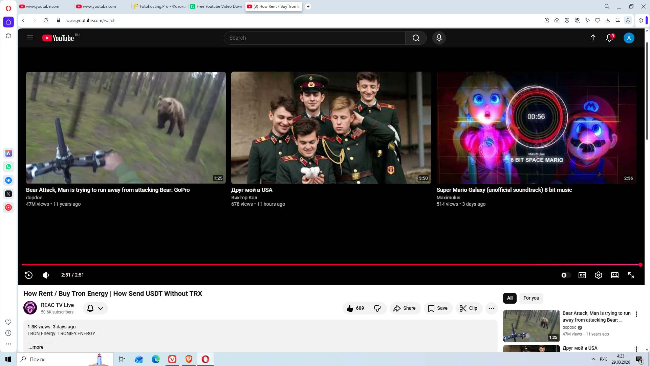Open the Bear Attack end-screen thumbnail

[126, 128]
